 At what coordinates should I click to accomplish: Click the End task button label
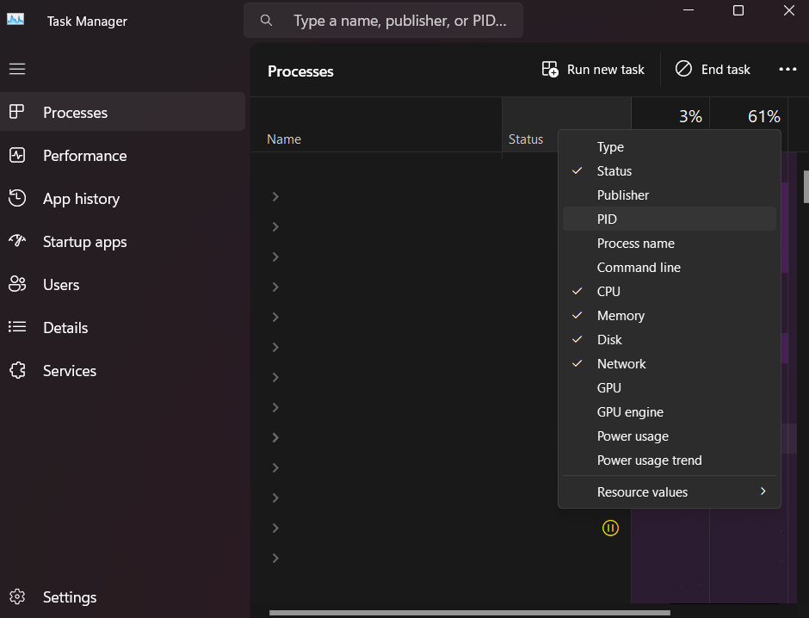[x=726, y=69]
